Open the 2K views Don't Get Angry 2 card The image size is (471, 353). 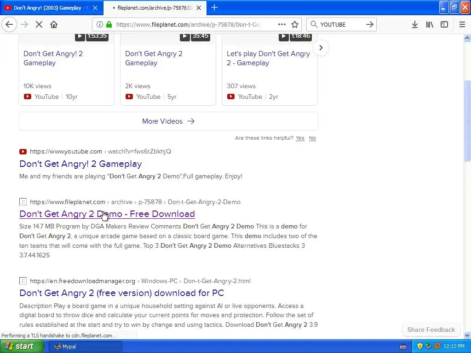pyautogui.click(x=154, y=58)
